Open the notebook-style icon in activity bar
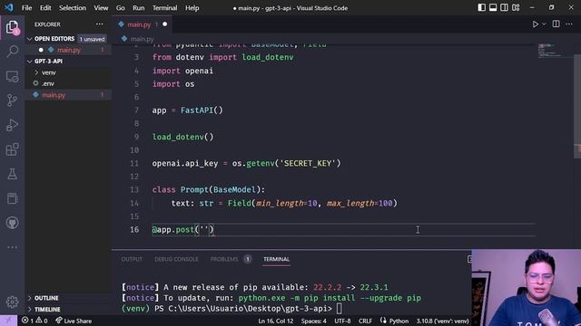 12,198
